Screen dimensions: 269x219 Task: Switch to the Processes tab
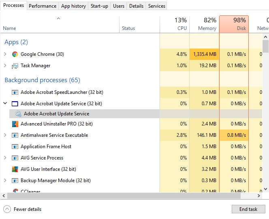[x=13, y=6]
